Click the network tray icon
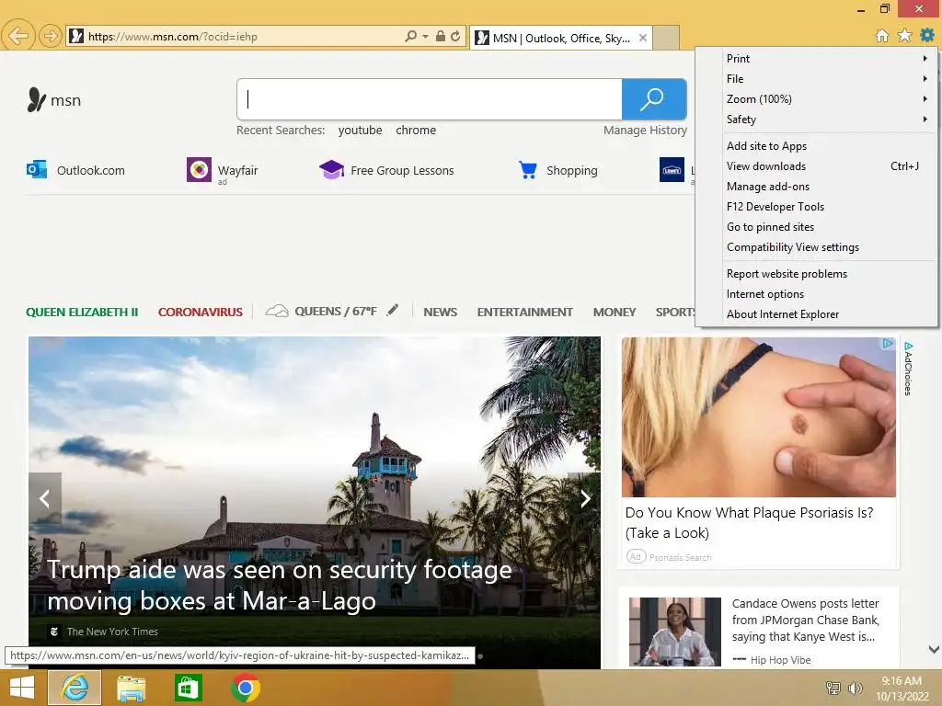The width and height of the screenshot is (942, 706). pos(833,688)
